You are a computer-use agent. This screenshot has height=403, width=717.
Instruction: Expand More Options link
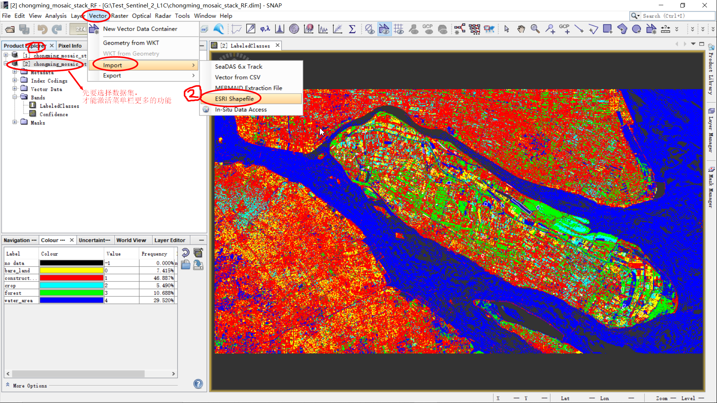click(30, 385)
